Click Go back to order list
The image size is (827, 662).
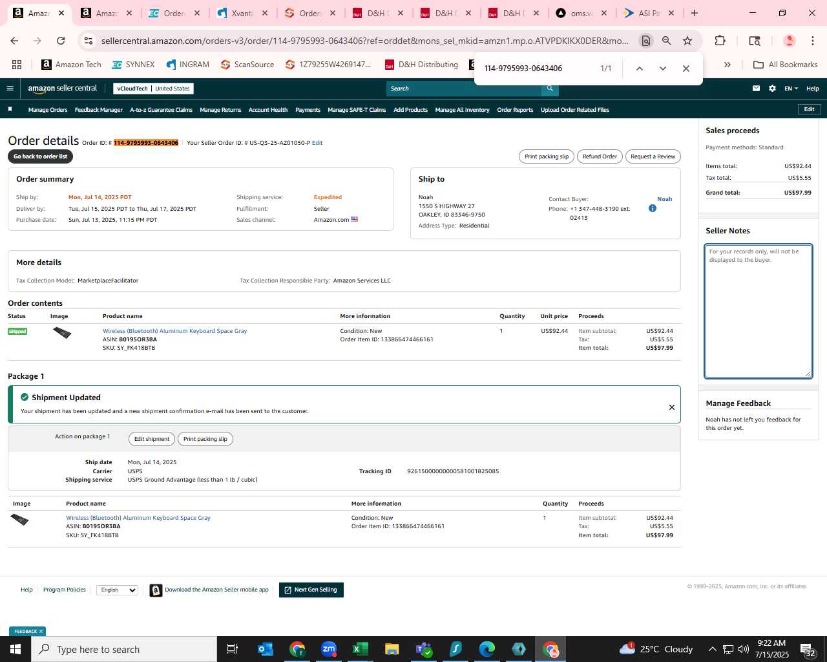40,156
